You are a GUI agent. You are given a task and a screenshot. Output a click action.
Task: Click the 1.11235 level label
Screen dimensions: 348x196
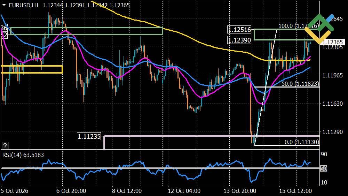coord(89,136)
